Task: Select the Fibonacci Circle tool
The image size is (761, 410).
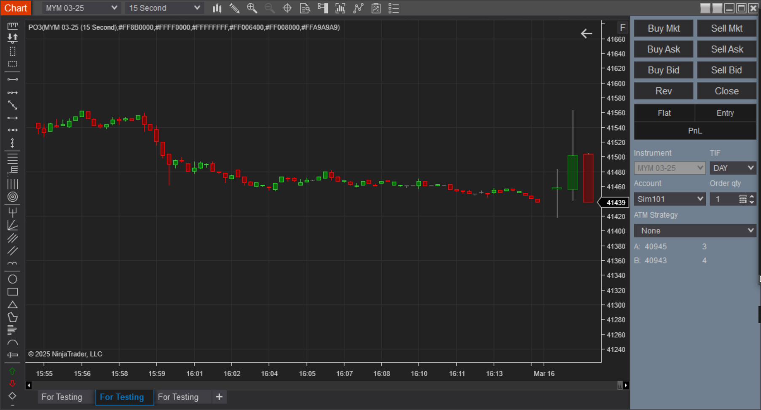Action: (x=13, y=197)
